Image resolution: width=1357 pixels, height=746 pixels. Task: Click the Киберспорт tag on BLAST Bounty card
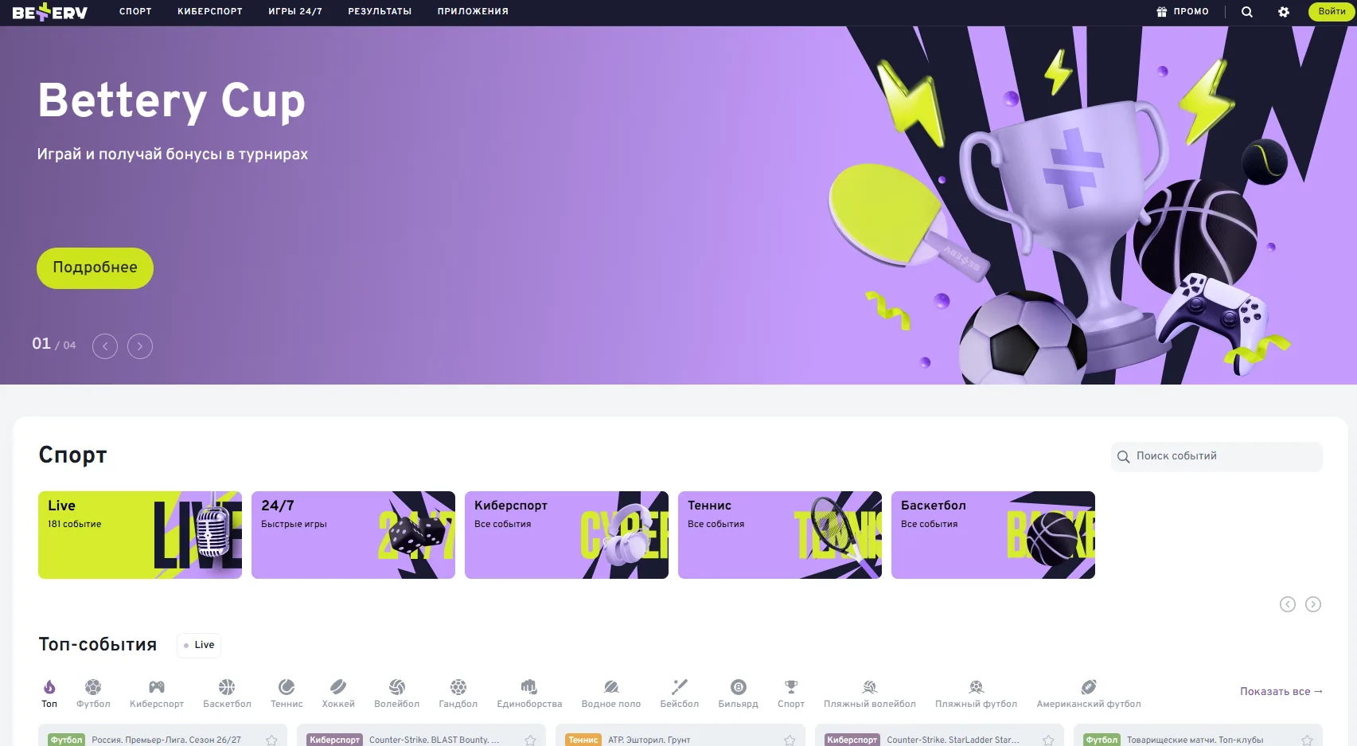coord(334,740)
